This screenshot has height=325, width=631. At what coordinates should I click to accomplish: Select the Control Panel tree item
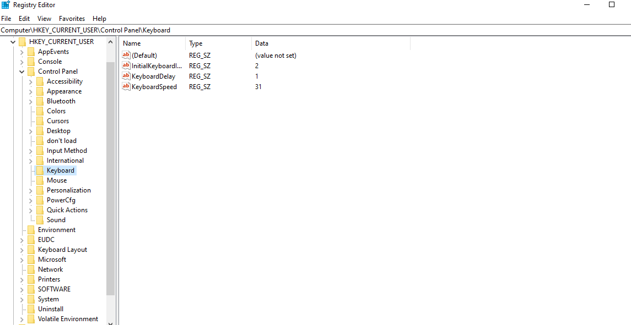coord(58,71)
